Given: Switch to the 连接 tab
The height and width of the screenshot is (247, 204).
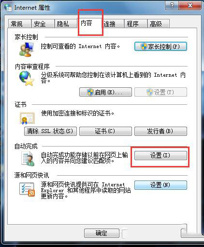Looking at the screenshot, I should point(113,24).
